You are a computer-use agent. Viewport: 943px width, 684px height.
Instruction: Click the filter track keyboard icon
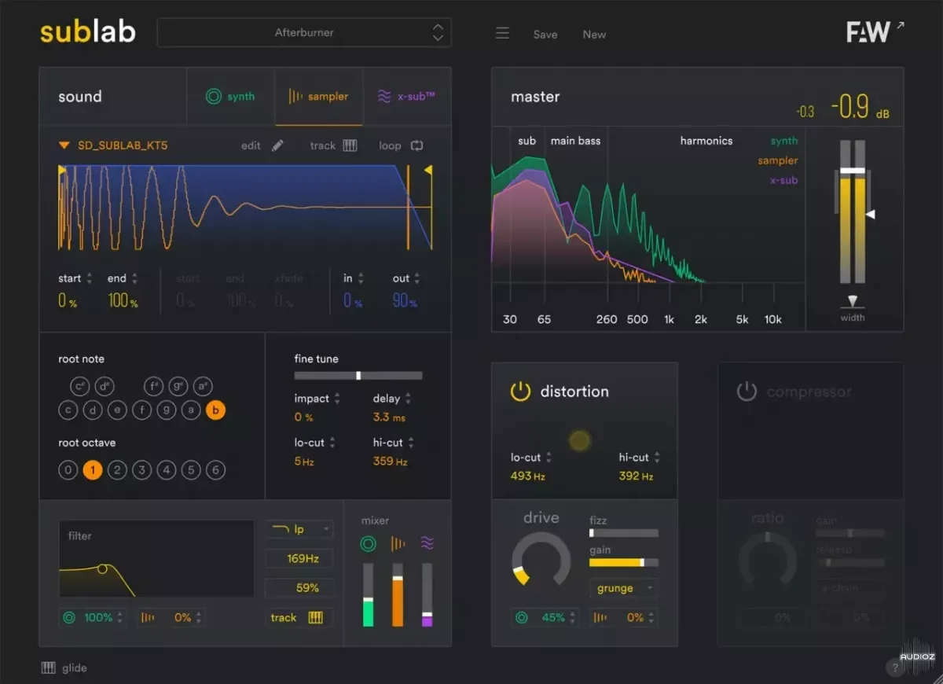click(315, 617)
